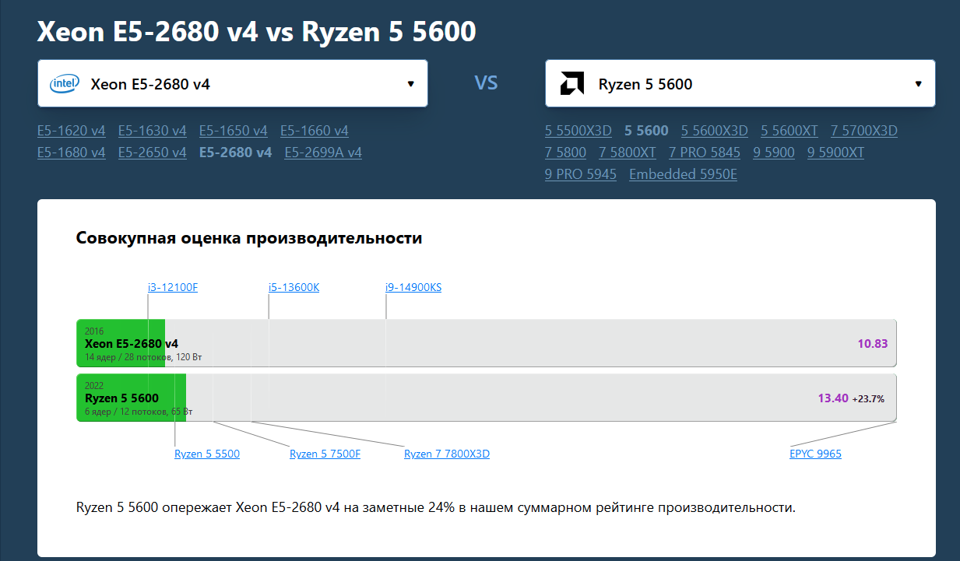Open the 7 PRO 5845 link
This screenshot has width=960, height=561.
point(705,153)
